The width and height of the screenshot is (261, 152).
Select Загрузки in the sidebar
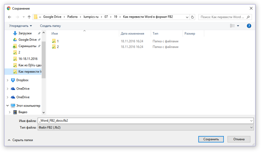[x=25, y=33]
